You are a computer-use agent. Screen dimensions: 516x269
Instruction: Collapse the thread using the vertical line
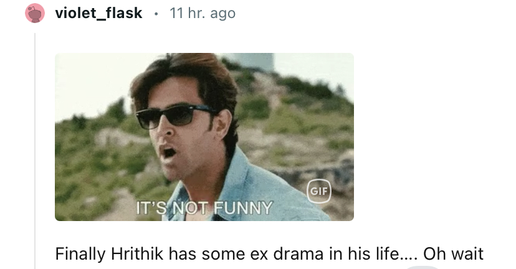(35, 151)
